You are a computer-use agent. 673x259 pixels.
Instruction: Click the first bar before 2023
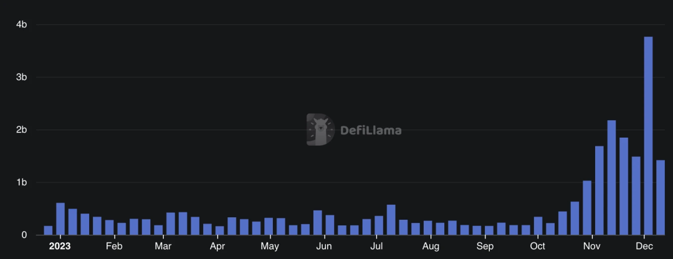(48, 230)
